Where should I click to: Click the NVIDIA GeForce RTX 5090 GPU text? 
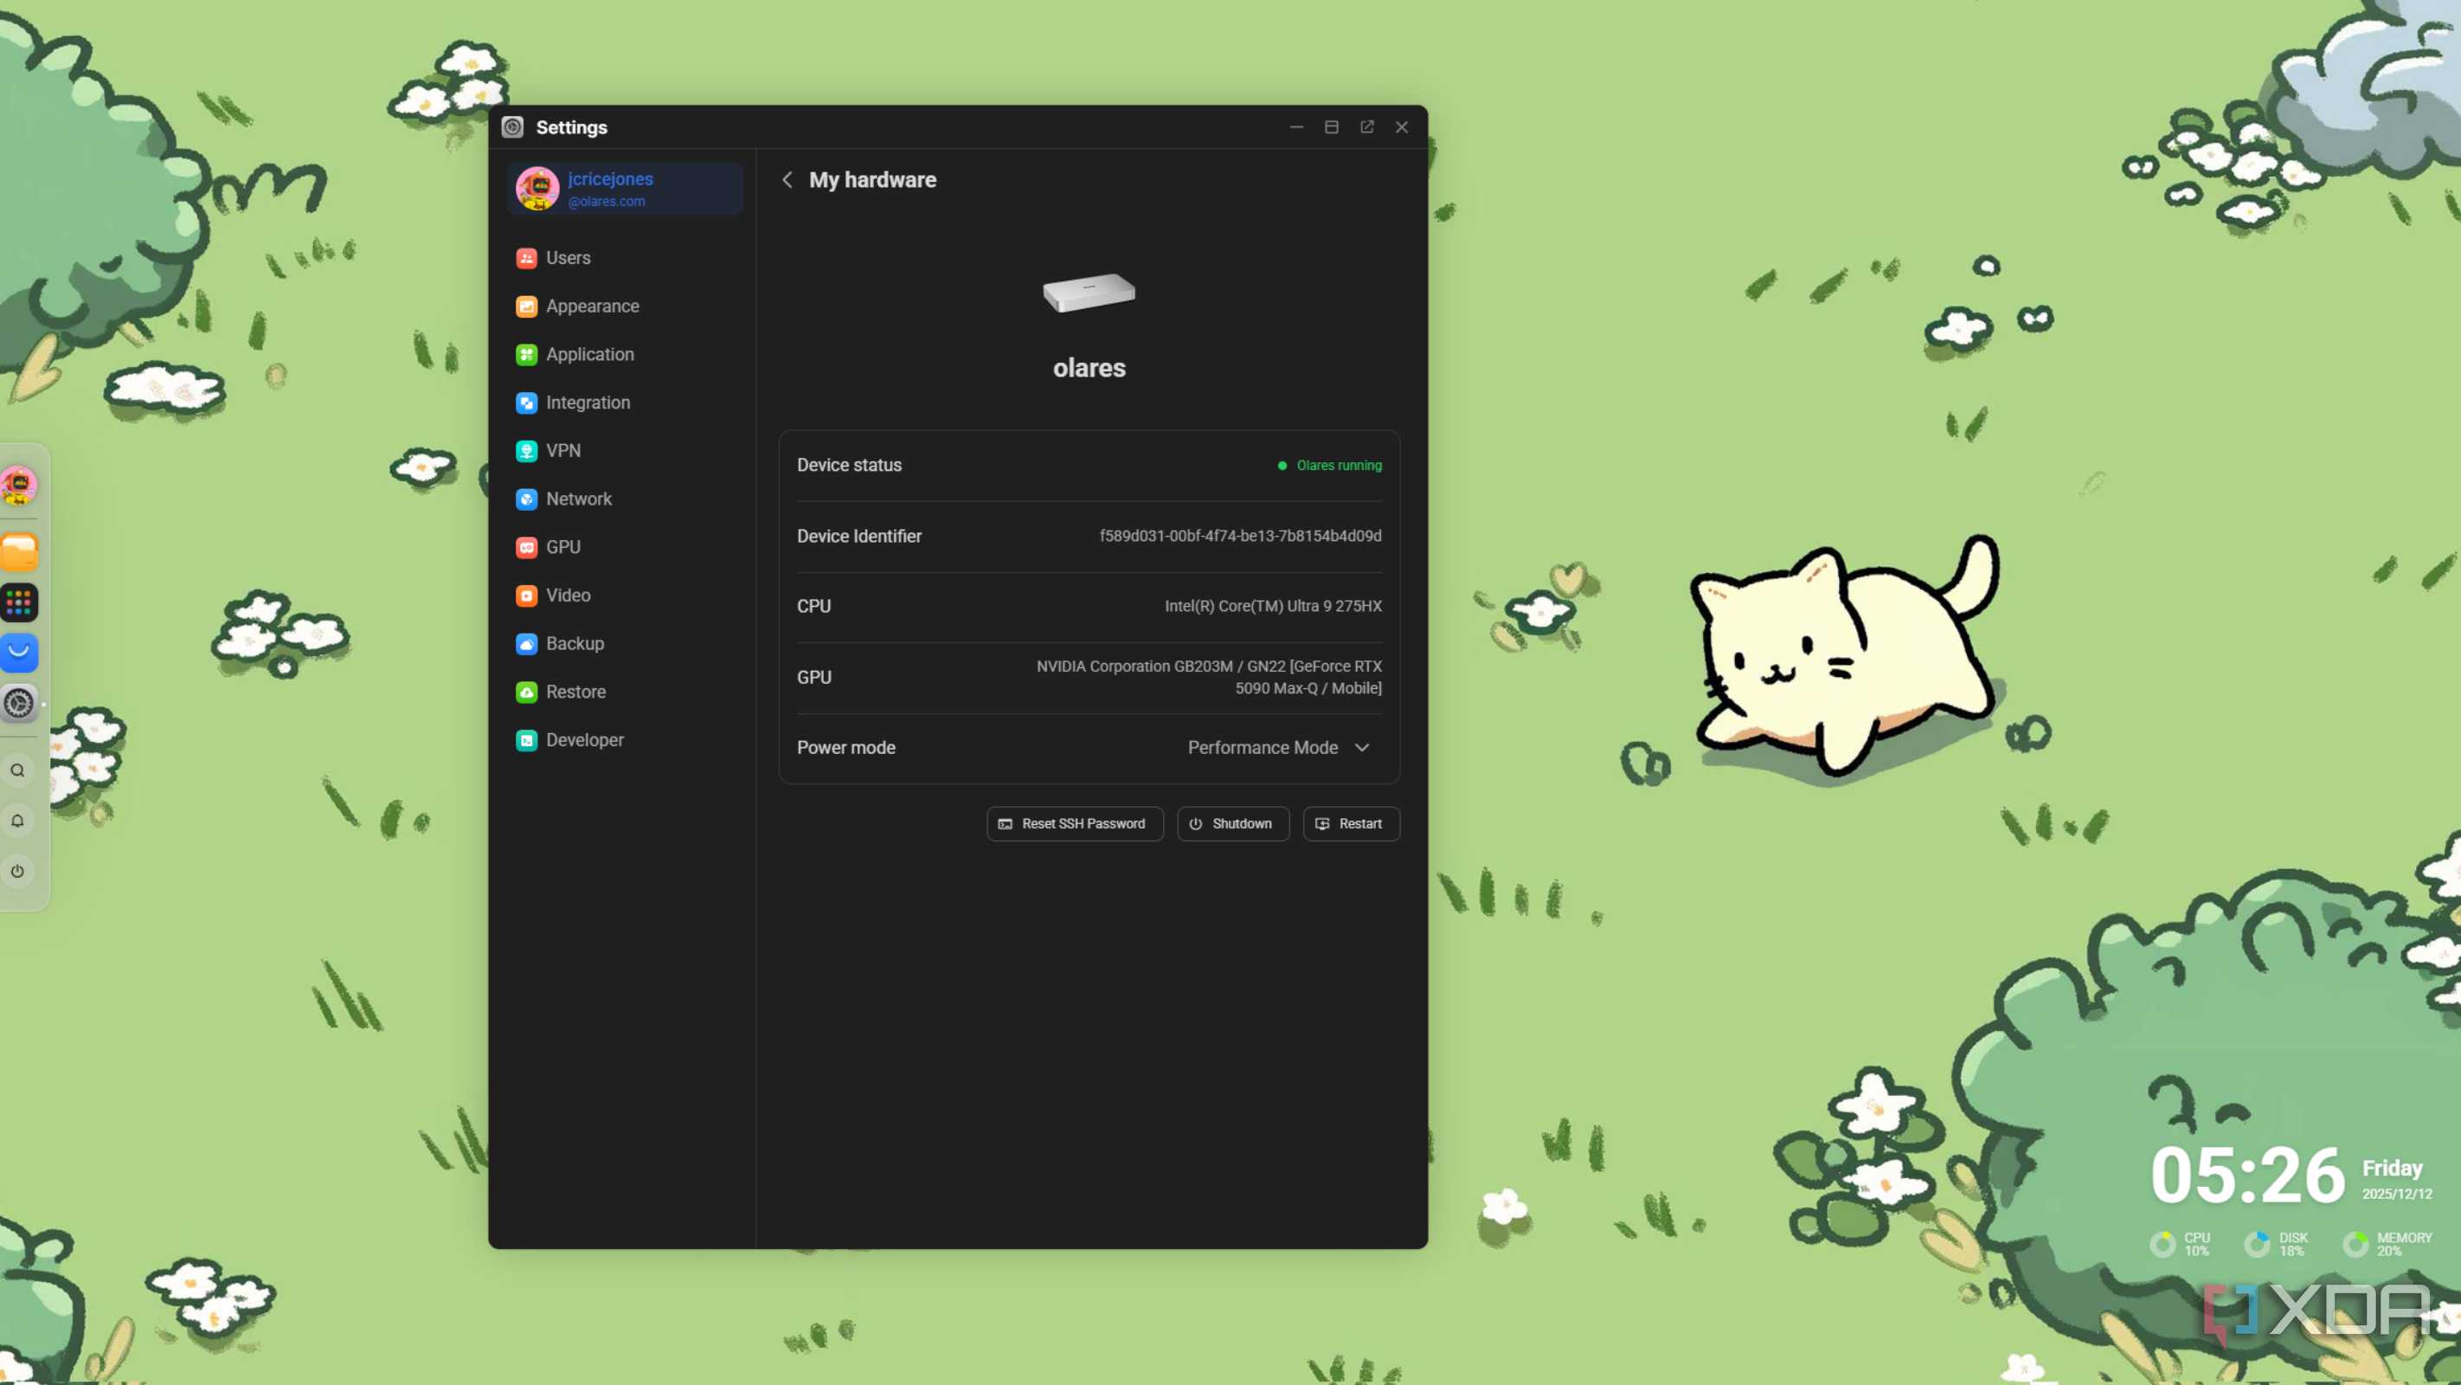pyautogui.click(x=1209, y=677)
